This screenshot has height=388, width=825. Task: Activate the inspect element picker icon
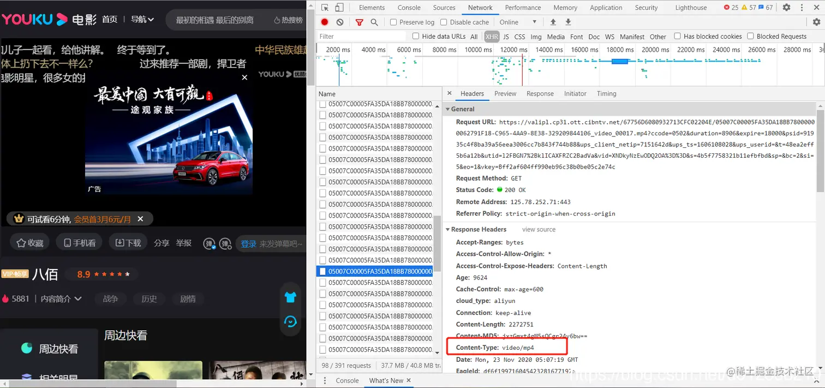coord(325,8)
